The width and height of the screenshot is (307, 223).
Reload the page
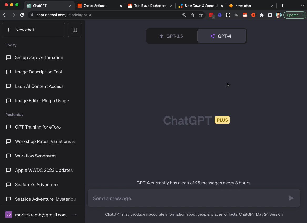22,15
